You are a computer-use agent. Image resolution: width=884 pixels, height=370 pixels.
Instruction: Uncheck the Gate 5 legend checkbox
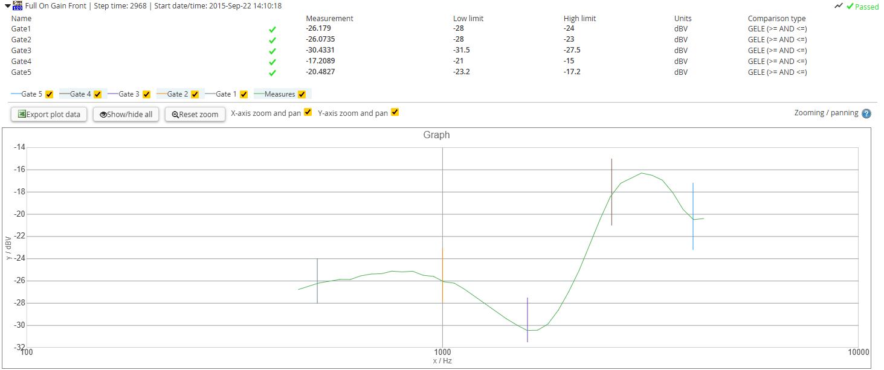(50, 94)
